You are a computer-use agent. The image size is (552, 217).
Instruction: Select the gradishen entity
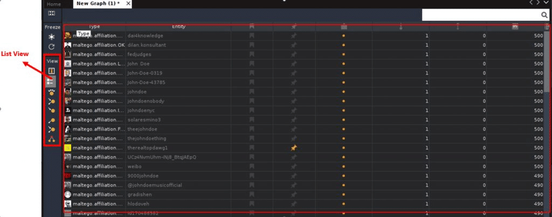(139, 194)
